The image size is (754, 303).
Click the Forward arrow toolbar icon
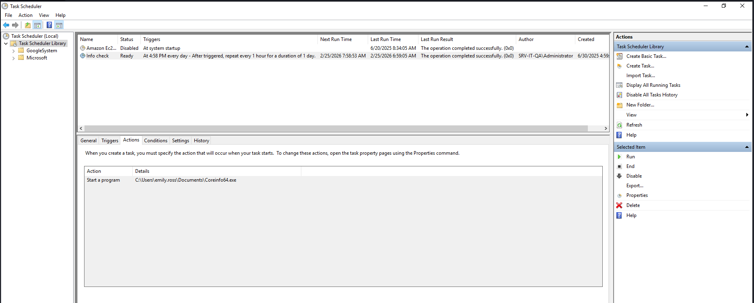(x=15, y=25)
